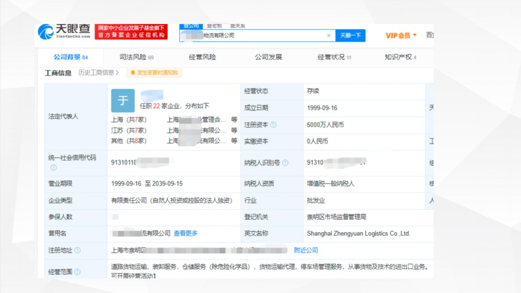Select 其他（共8家）region entry

tap(129, 141)
